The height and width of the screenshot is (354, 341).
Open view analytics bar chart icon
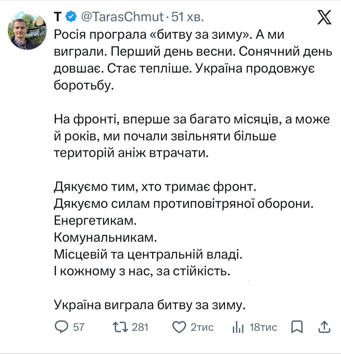click(238, 327)
